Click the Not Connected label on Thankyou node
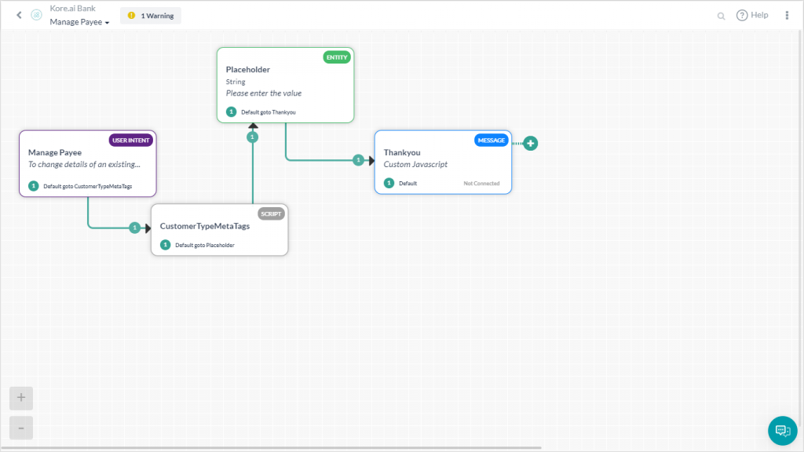The height and width of the screenshot is (452, 804). pos(481,183)
